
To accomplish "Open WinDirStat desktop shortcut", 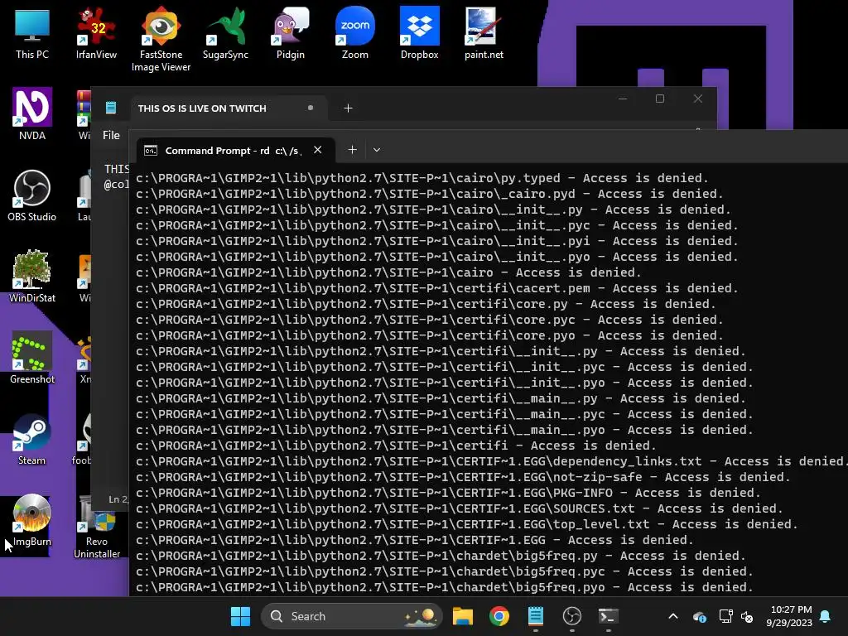I will coord(32,277).
